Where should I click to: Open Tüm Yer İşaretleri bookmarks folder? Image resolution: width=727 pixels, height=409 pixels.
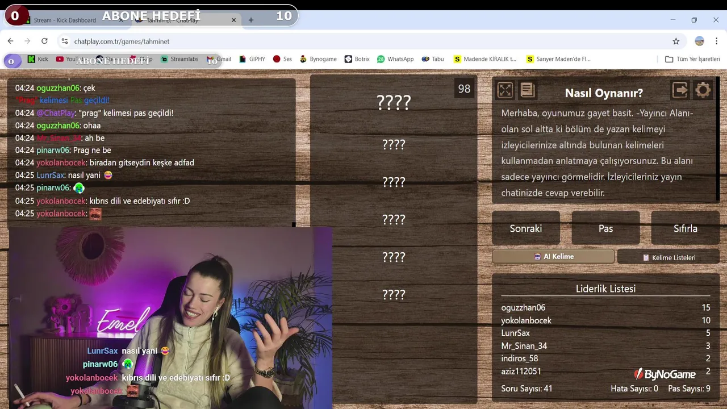click(692, 59)
